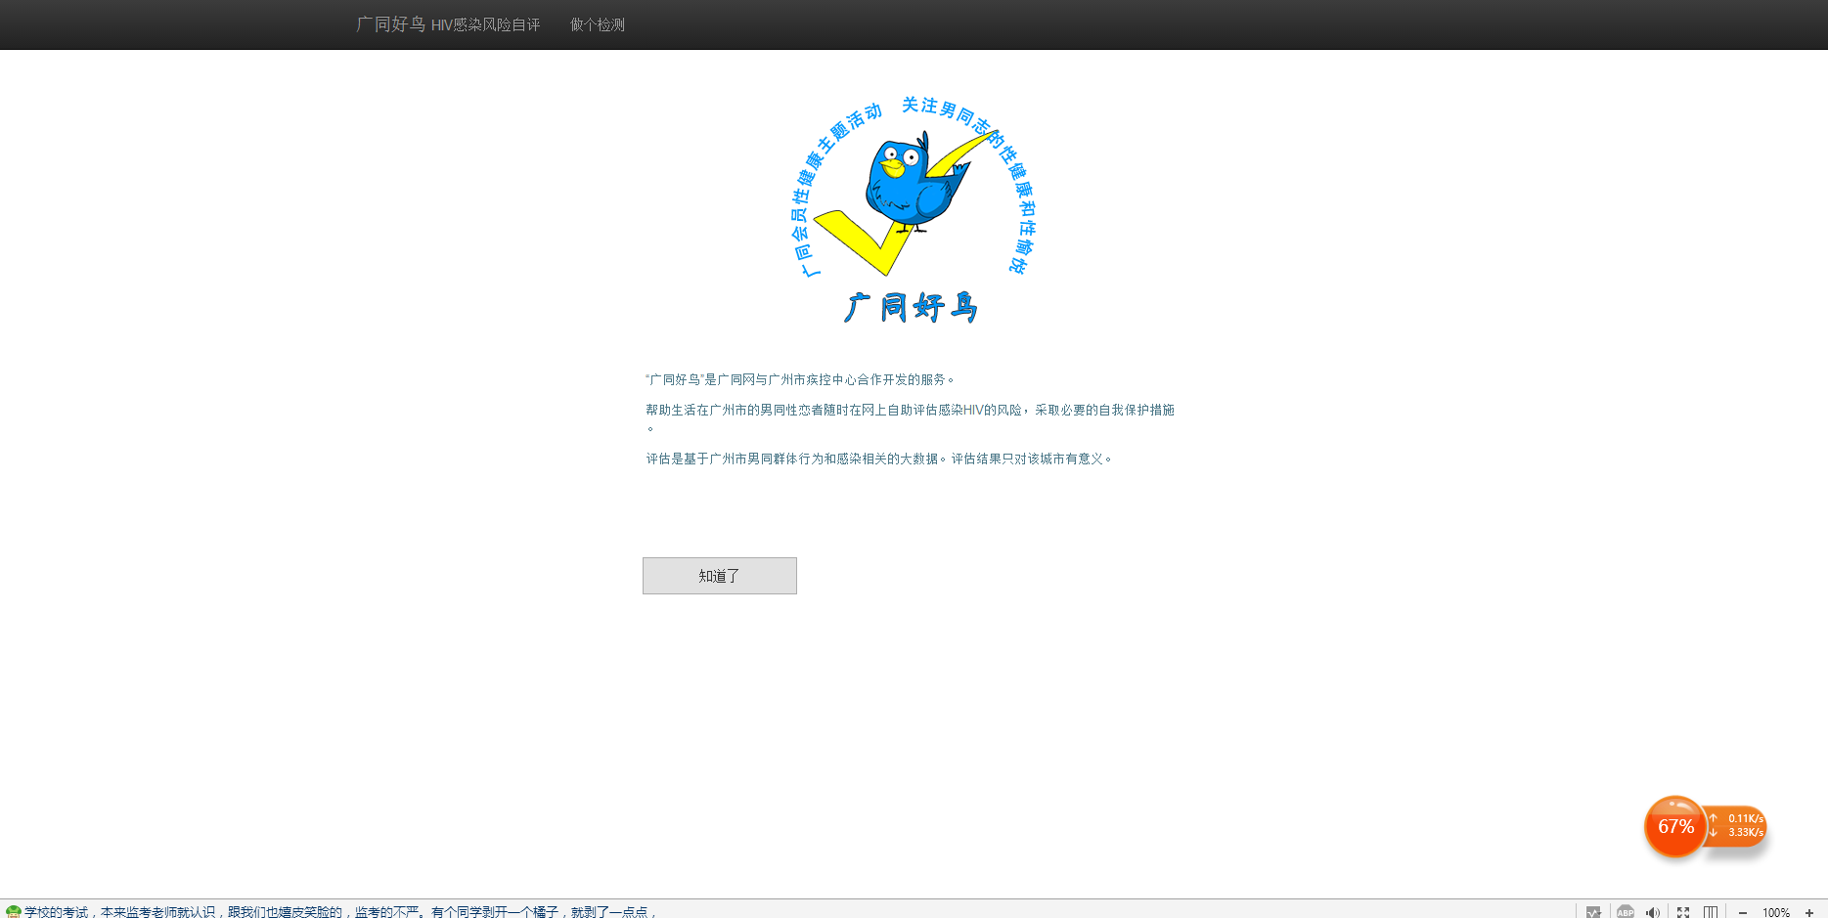Zoom out with the minus button

click(x=1743, y=911)
